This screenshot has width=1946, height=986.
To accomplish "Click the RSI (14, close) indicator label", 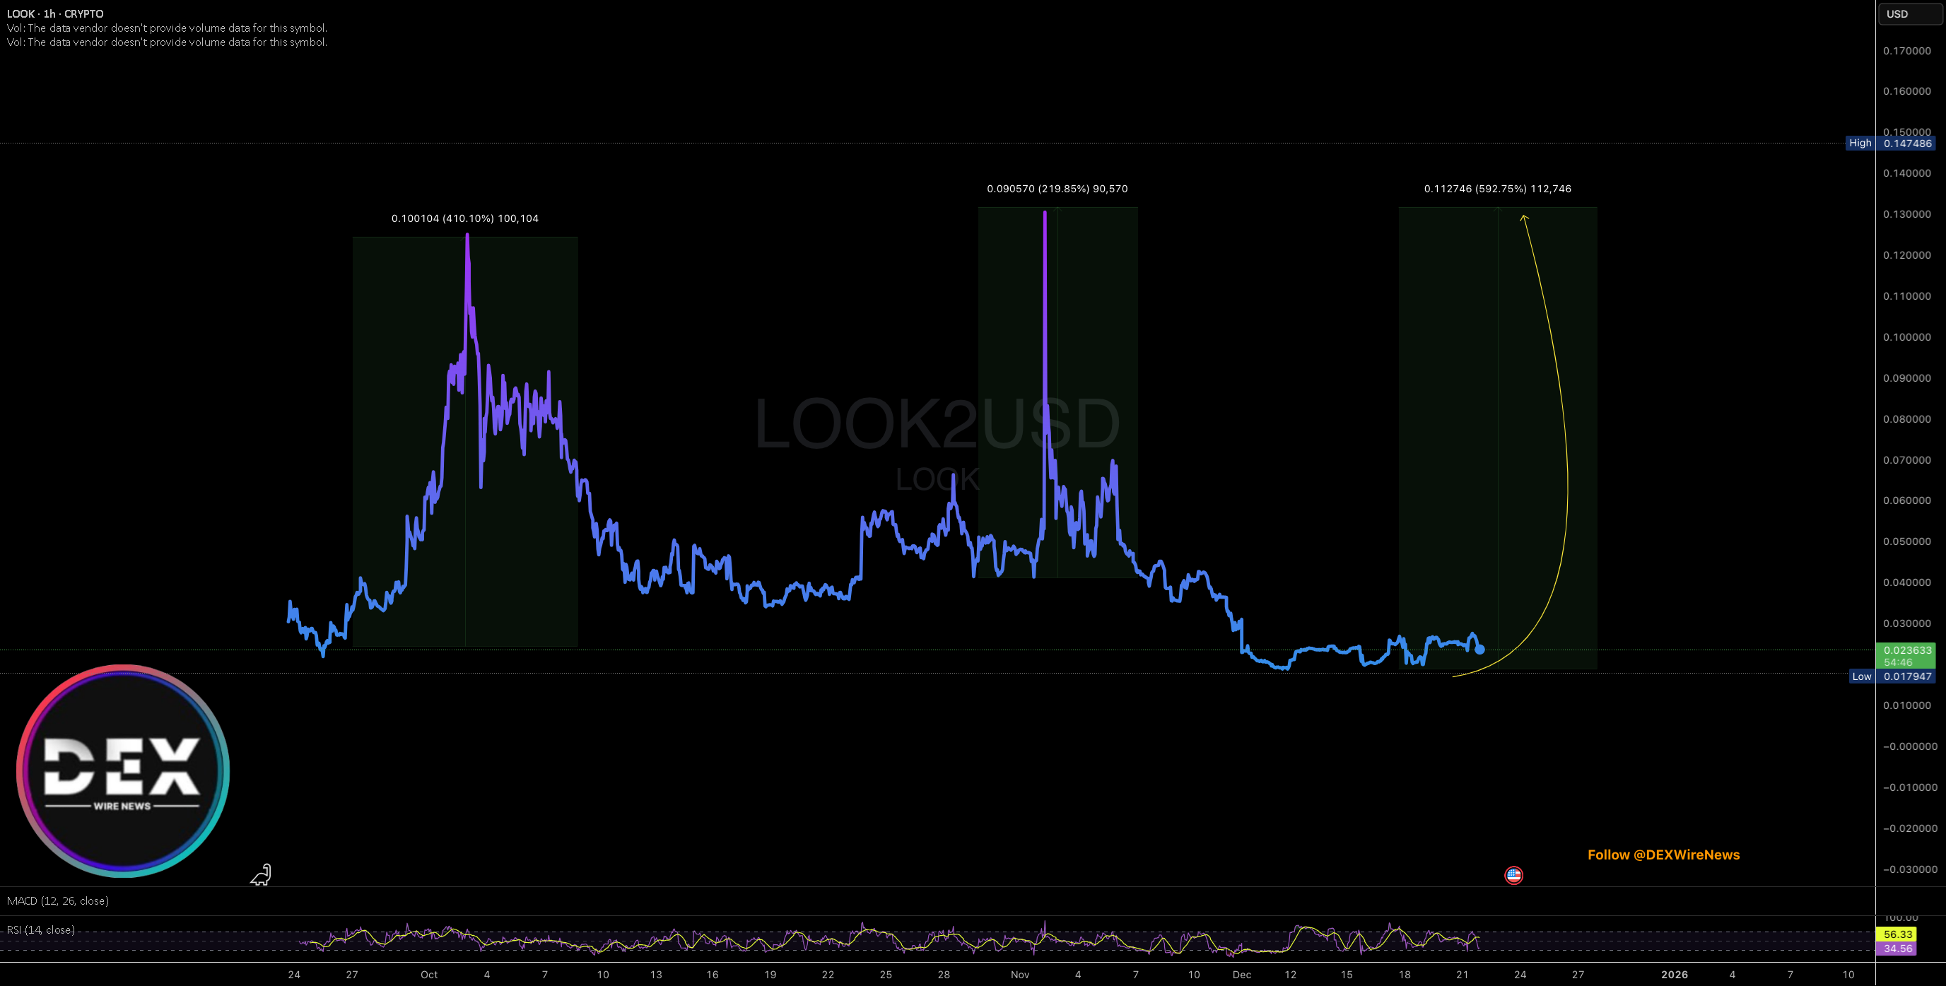I will click(x=40, y=929).
